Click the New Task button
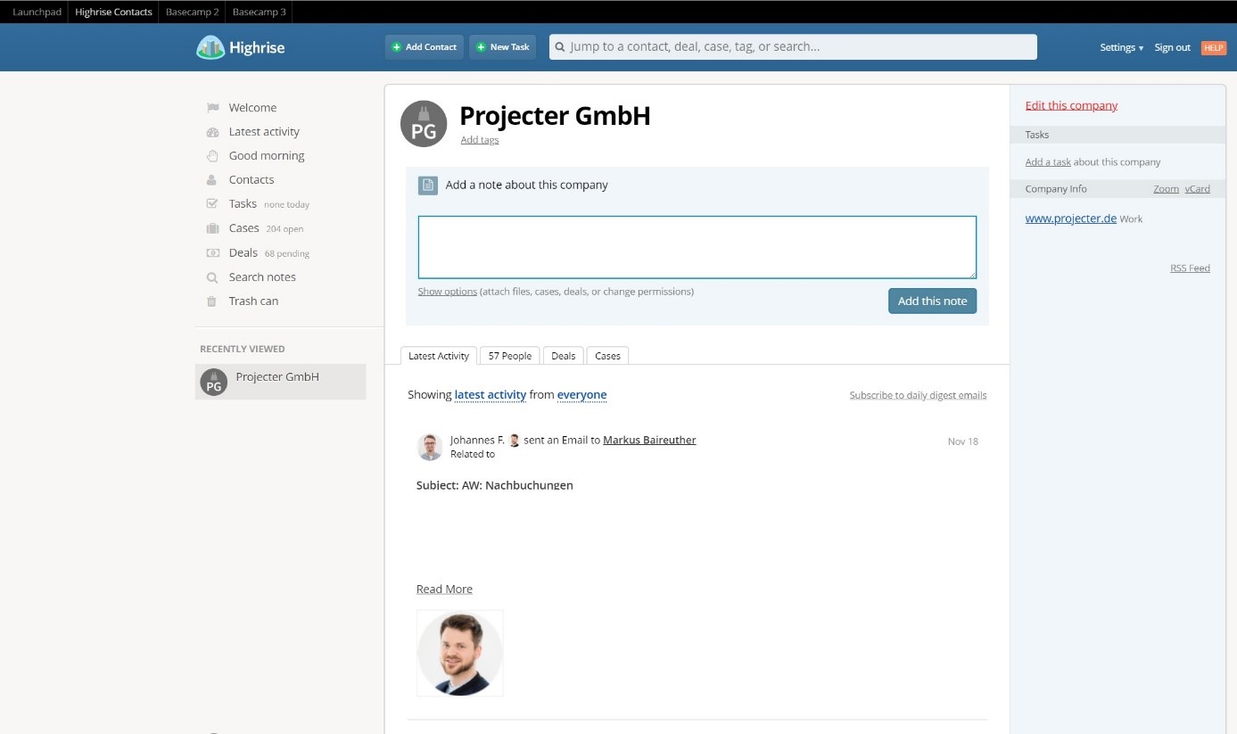 coord(503,47)
